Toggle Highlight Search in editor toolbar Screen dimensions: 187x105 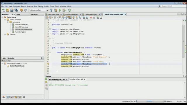[x=70, y=17]
